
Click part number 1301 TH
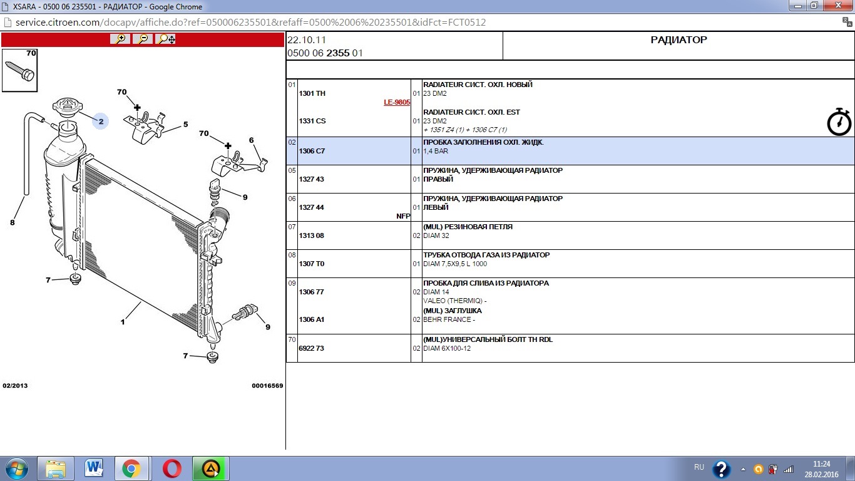[312, 93]
